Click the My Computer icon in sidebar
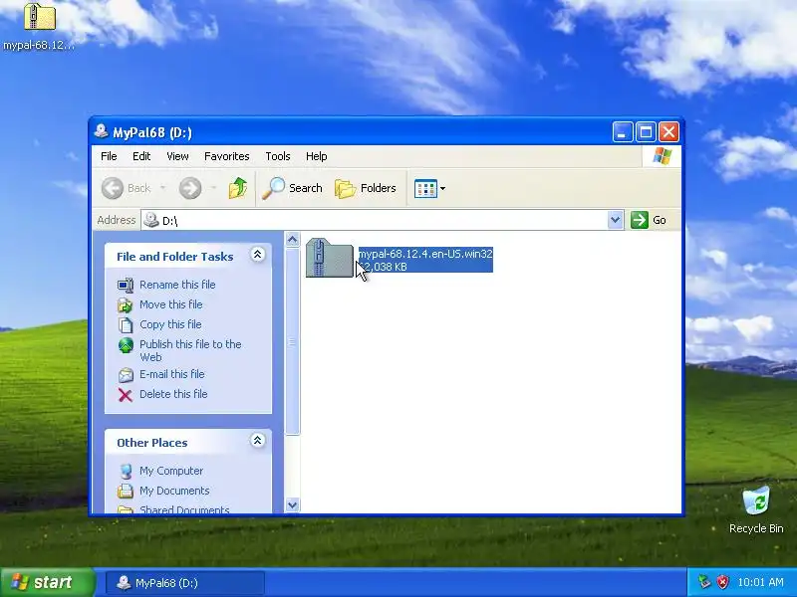This screenshot has height=597, width=797. point(126,472)
